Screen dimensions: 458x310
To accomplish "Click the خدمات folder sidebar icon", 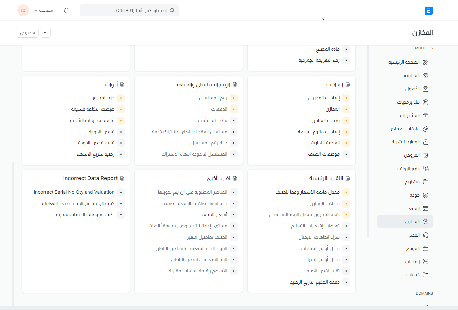I will click(426, 275).
